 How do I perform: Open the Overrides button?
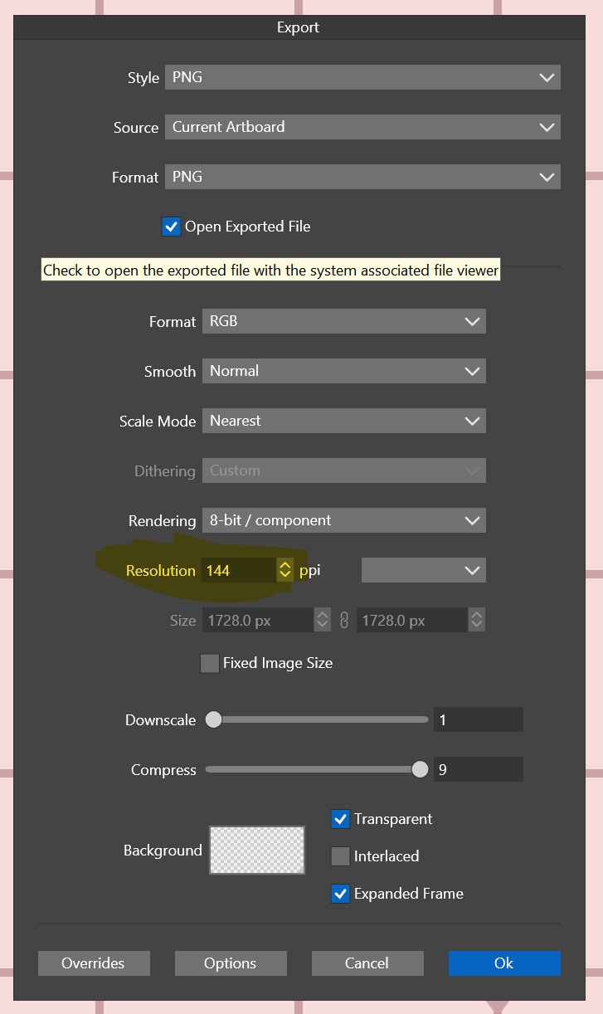(94, 963)
